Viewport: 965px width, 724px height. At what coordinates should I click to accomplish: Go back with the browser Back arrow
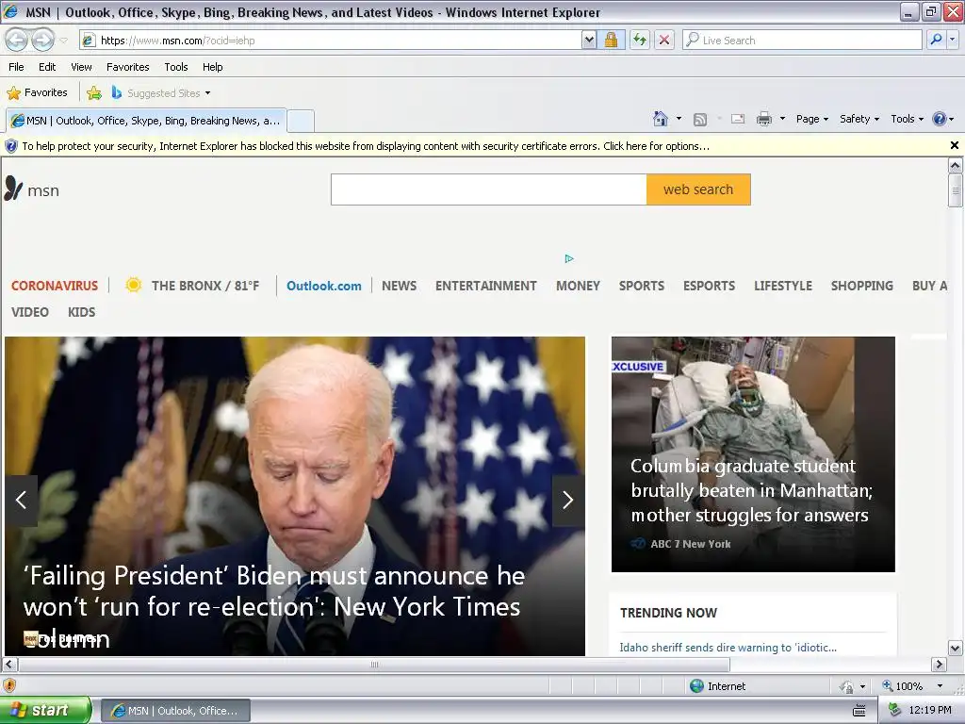tap(17, 40)
